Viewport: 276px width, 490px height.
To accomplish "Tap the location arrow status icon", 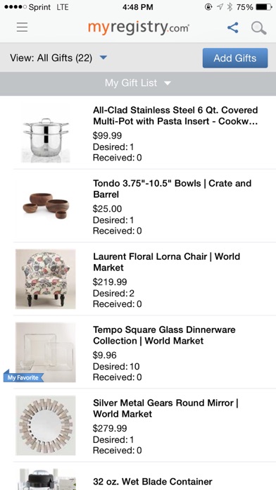I will click(x=220, y=7).
